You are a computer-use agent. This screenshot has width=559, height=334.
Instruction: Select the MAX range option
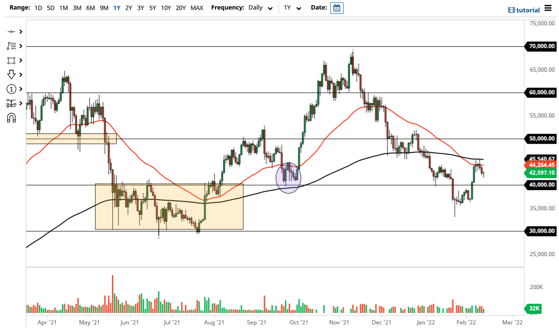[x=197, y=8]
